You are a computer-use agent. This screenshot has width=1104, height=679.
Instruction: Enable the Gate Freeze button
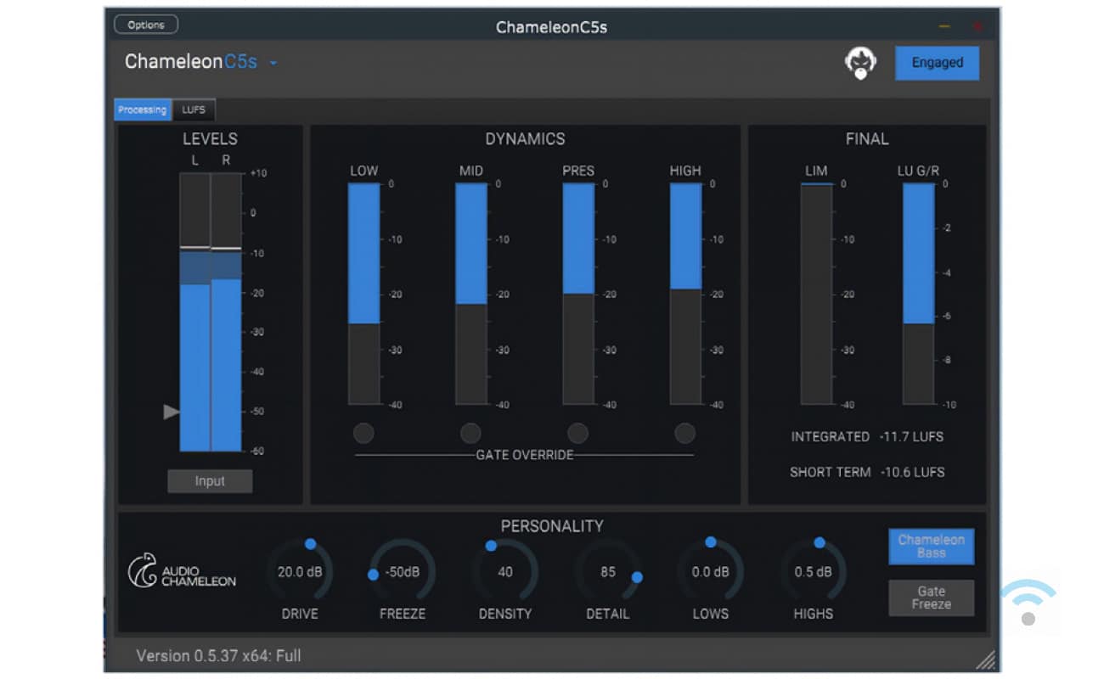(931, 598)
